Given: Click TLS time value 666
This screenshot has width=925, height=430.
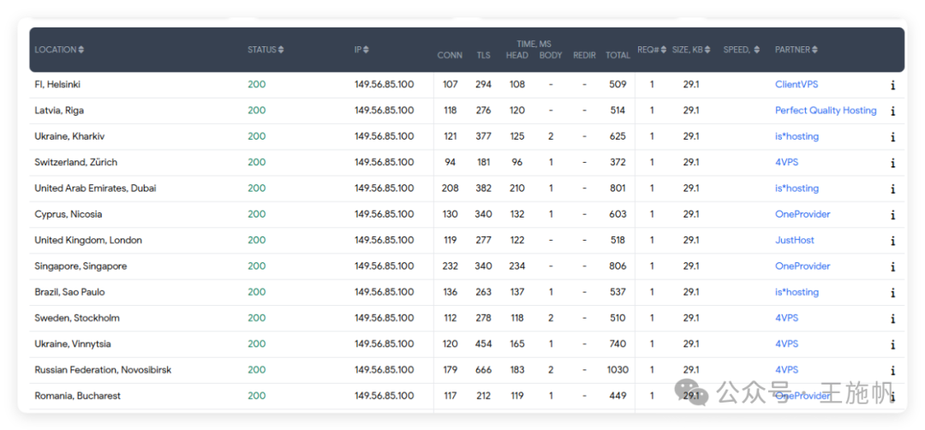Looking at the screenshot, I should tap(483, 370).
